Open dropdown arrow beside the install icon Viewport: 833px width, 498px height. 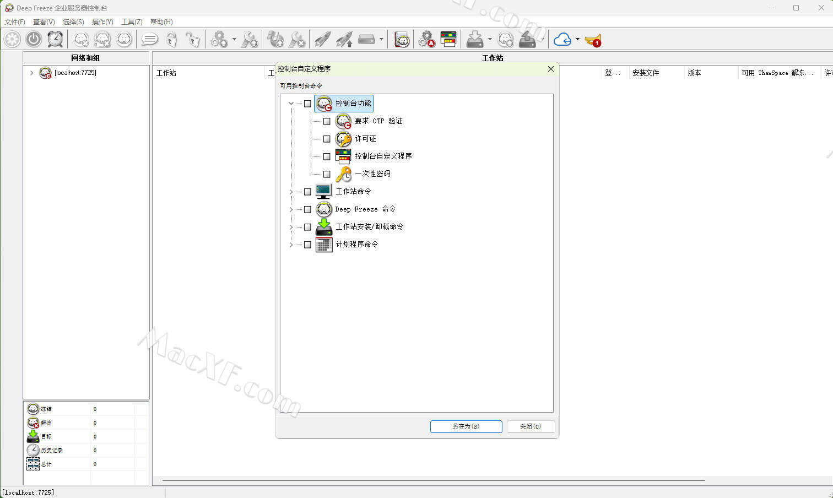489,40
